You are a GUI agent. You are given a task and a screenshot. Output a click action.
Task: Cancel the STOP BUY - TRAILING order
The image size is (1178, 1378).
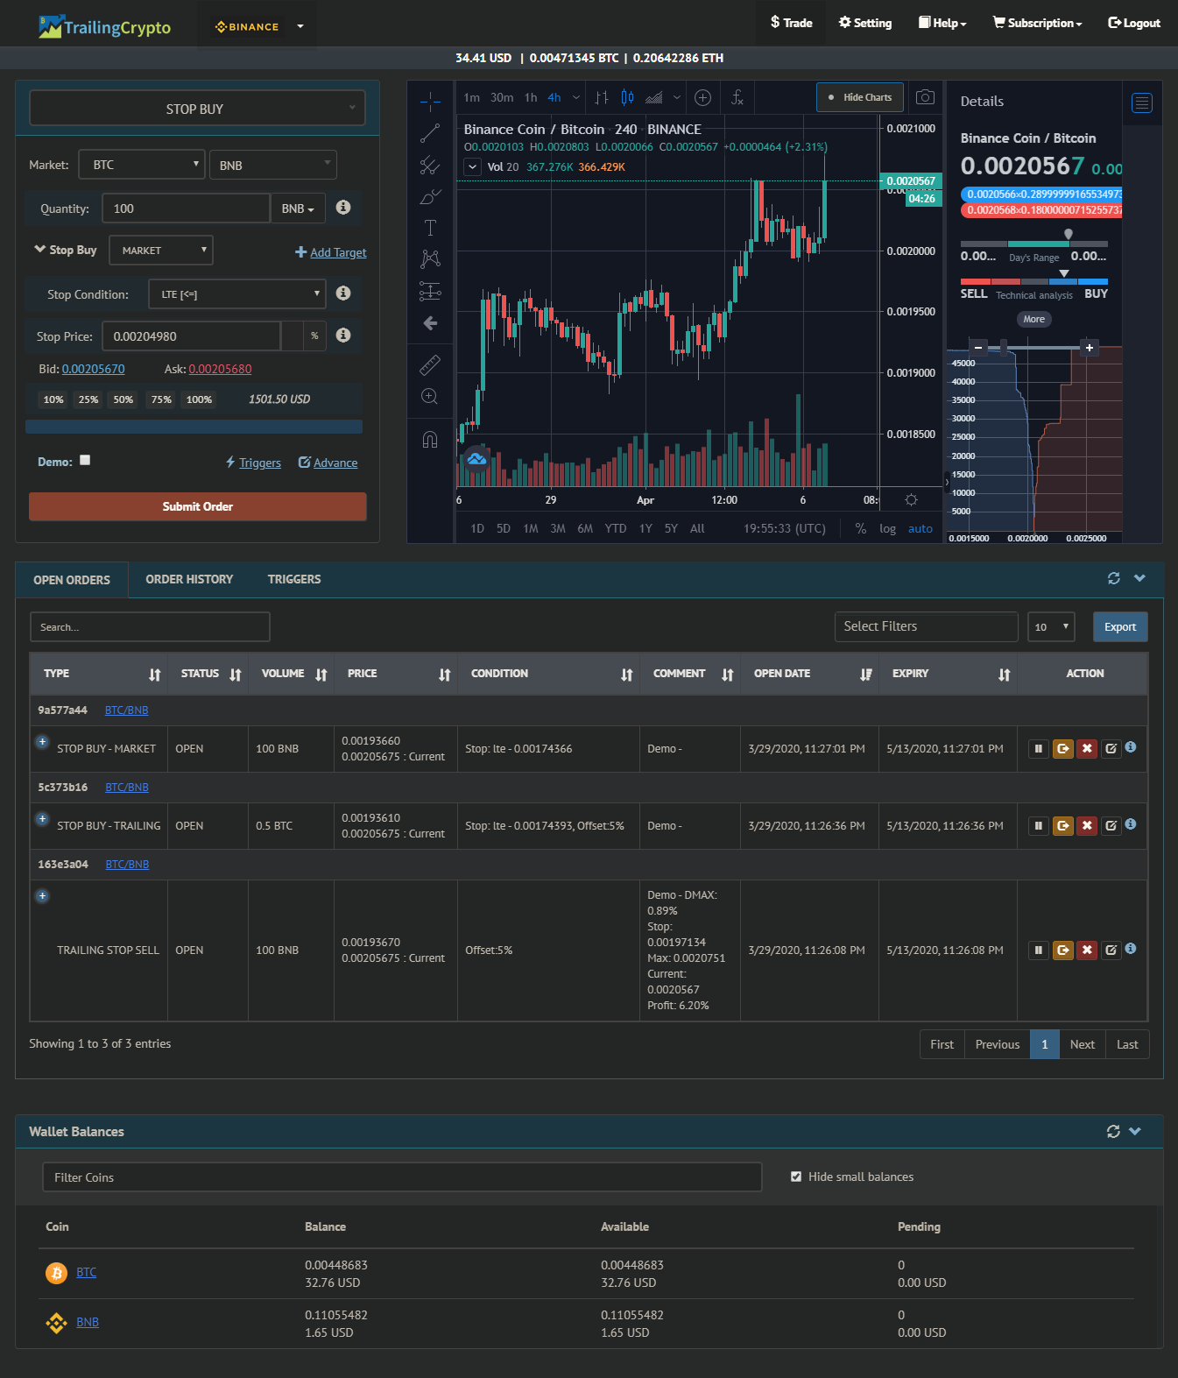[x=1087, y=826]
